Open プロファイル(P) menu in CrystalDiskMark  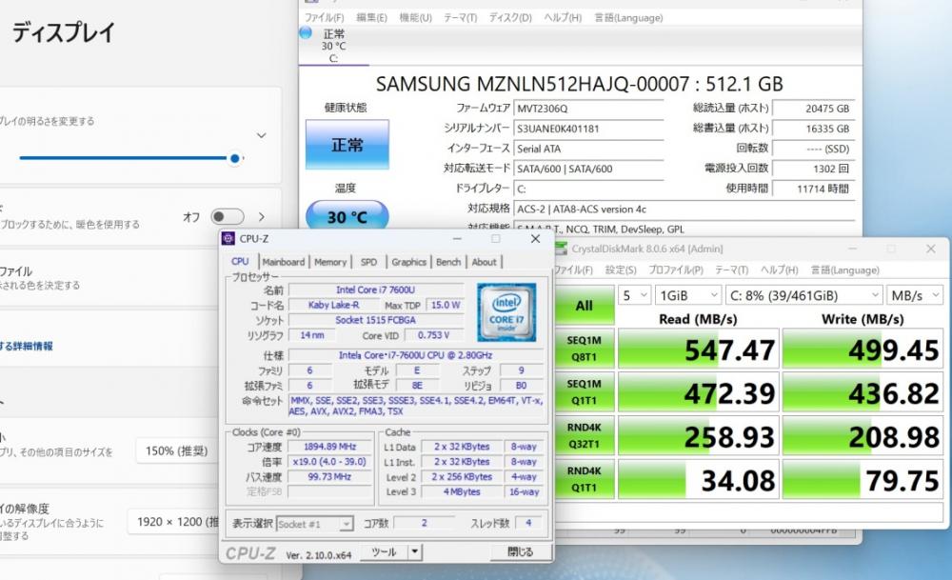675,270
